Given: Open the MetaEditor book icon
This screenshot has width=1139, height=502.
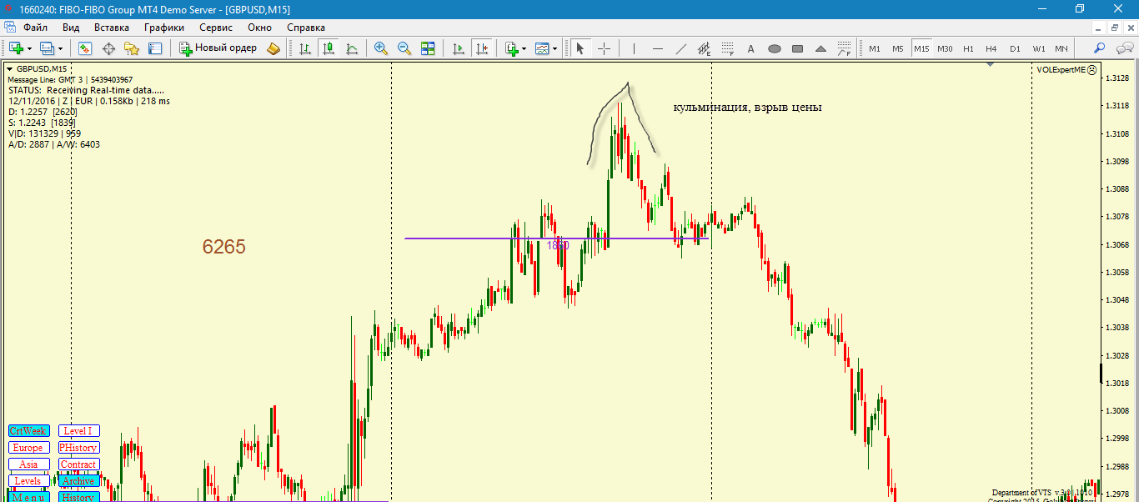Looking at the screenshot, I should tap(273, 48).
